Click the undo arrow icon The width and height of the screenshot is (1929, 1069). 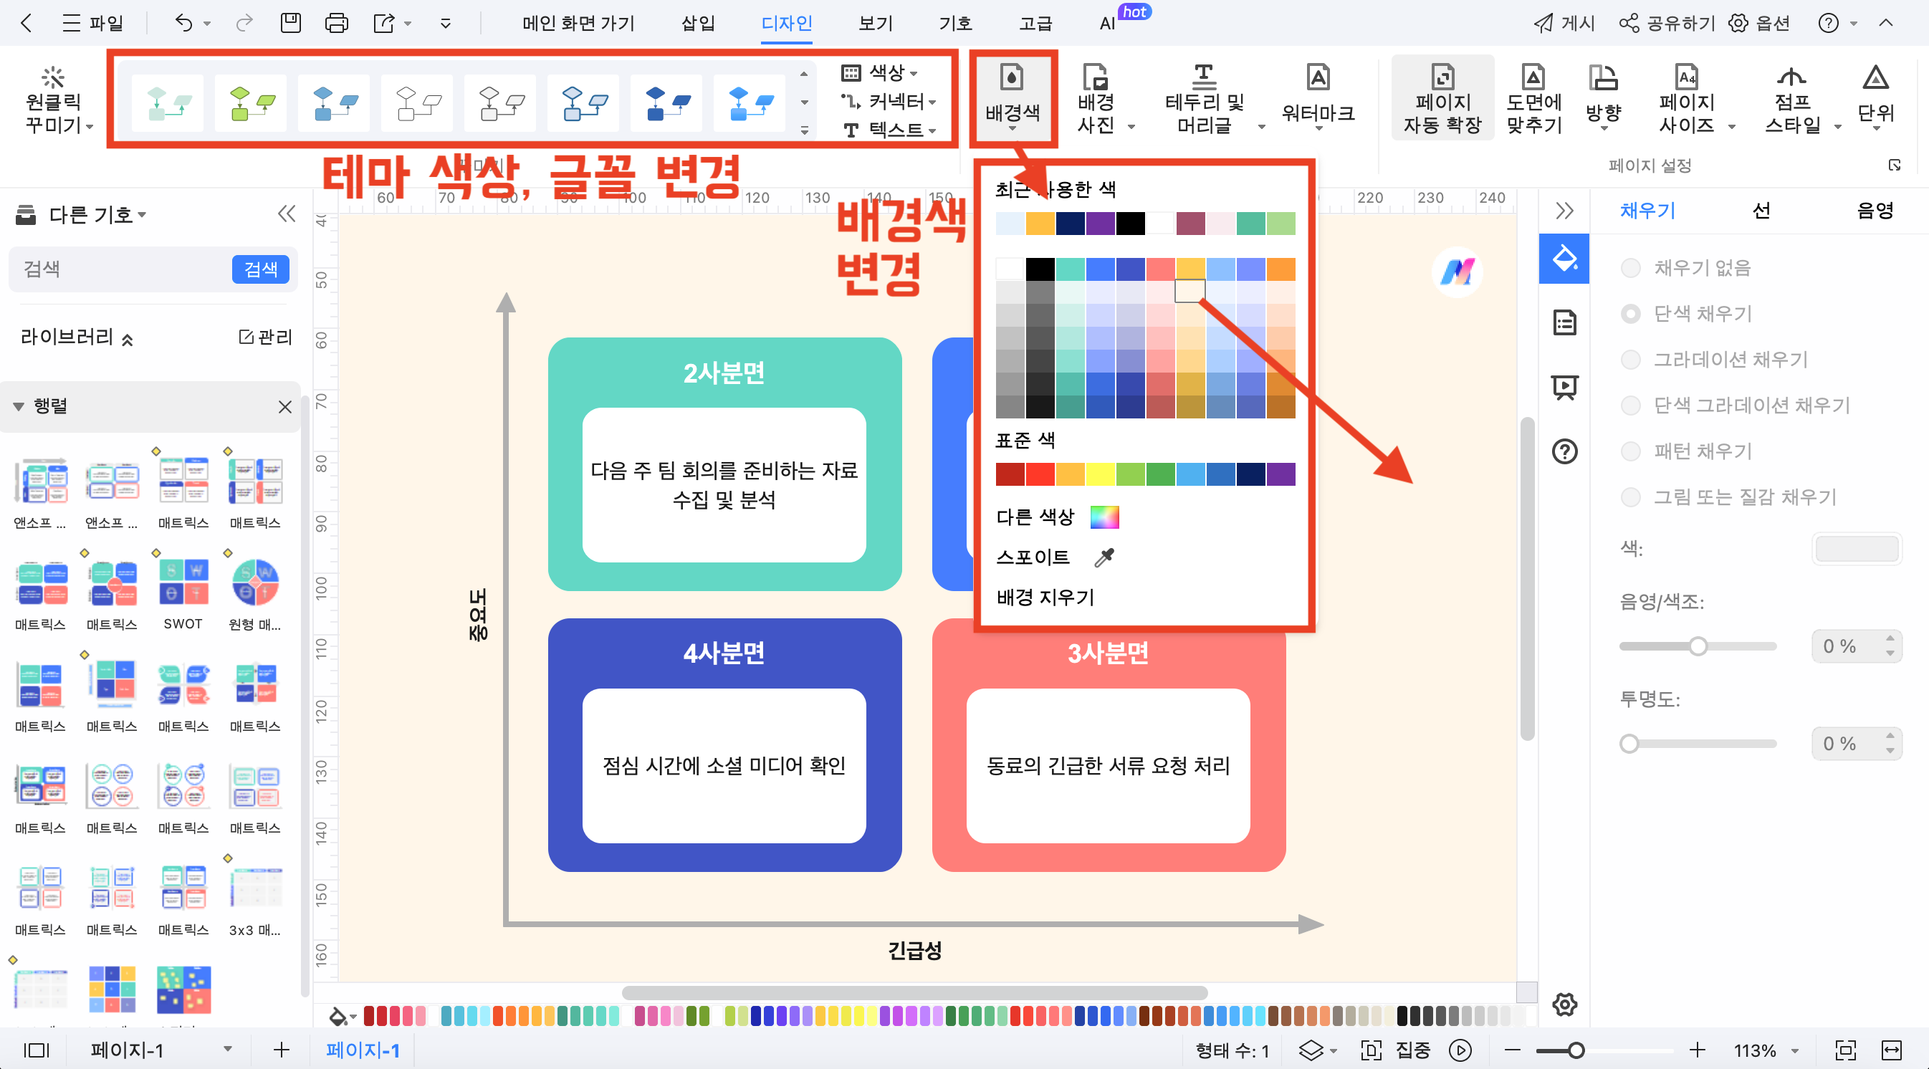(x=183, y=23)
